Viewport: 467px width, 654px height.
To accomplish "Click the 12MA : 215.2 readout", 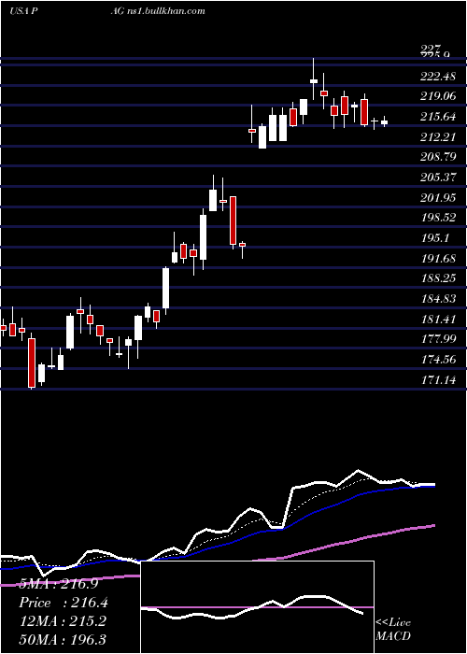I will click(x=63, y=621).
